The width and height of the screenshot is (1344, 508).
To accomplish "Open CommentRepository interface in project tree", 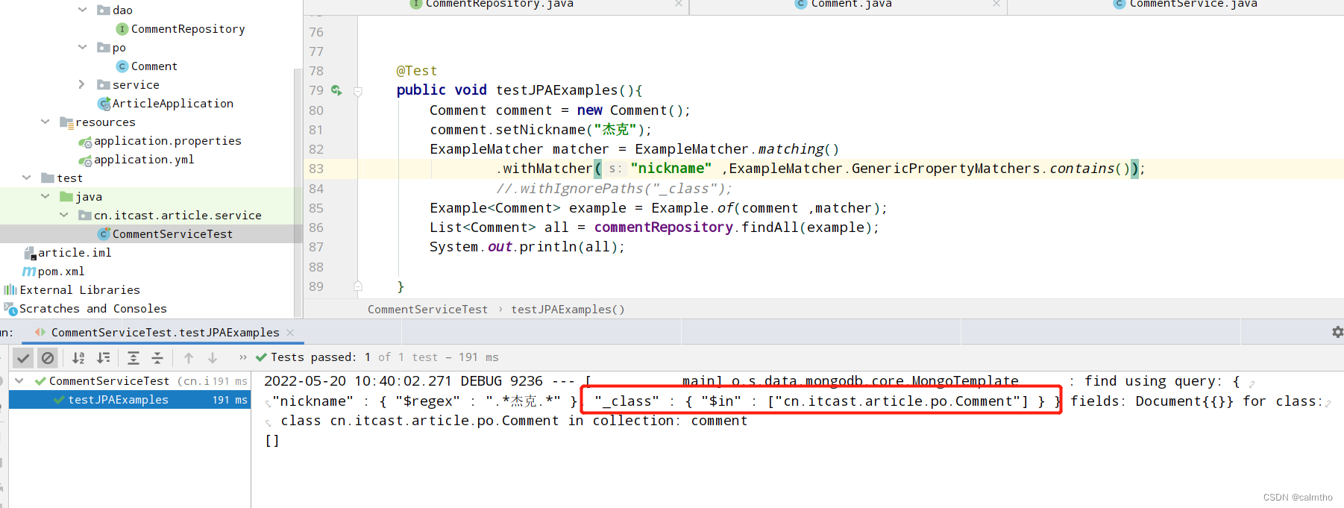I will (180, 29).
